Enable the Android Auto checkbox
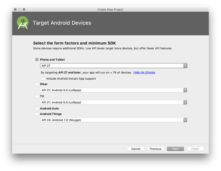This screenshot has height=171, width=221. [37, 108]
